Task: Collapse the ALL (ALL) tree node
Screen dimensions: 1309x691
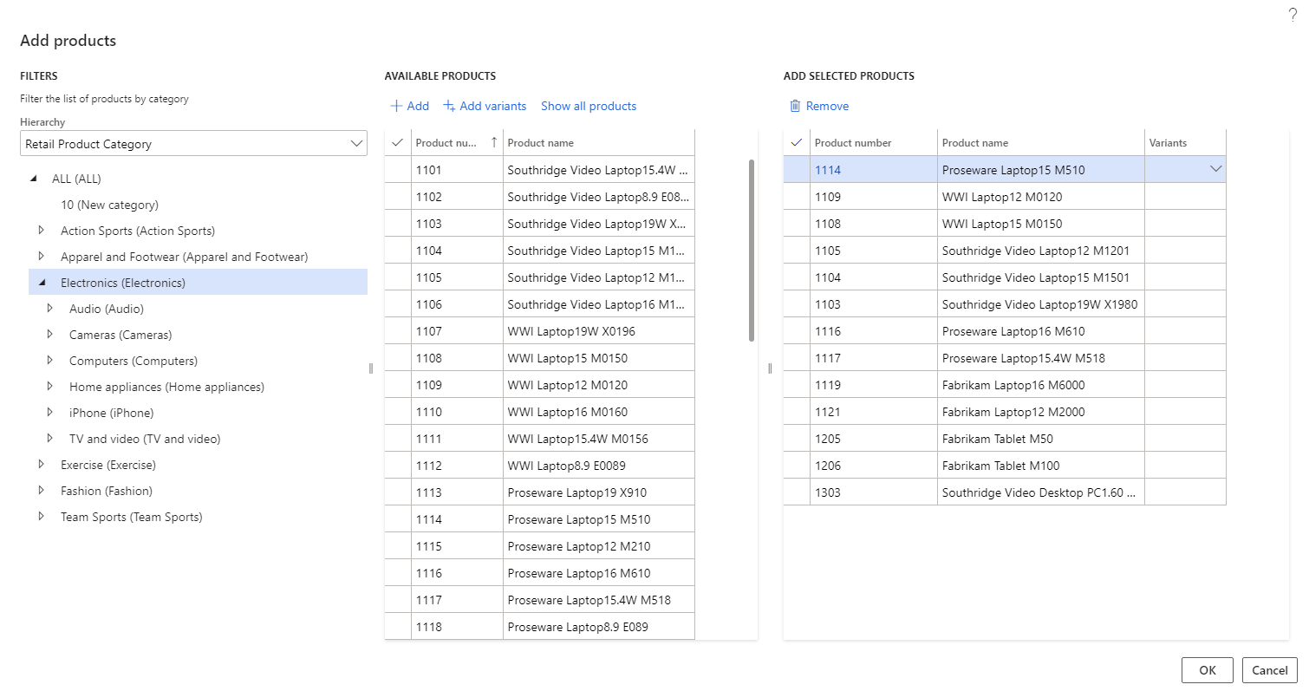Action: point(34,179)
